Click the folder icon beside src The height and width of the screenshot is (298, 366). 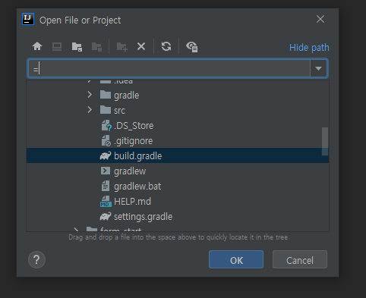point(106,110)
